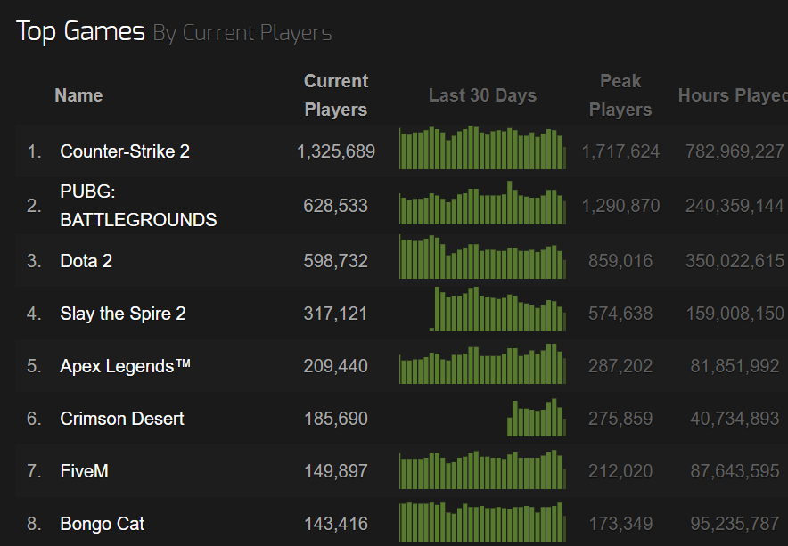
Task: Open the FiveM game link
Action: point(84,471)
